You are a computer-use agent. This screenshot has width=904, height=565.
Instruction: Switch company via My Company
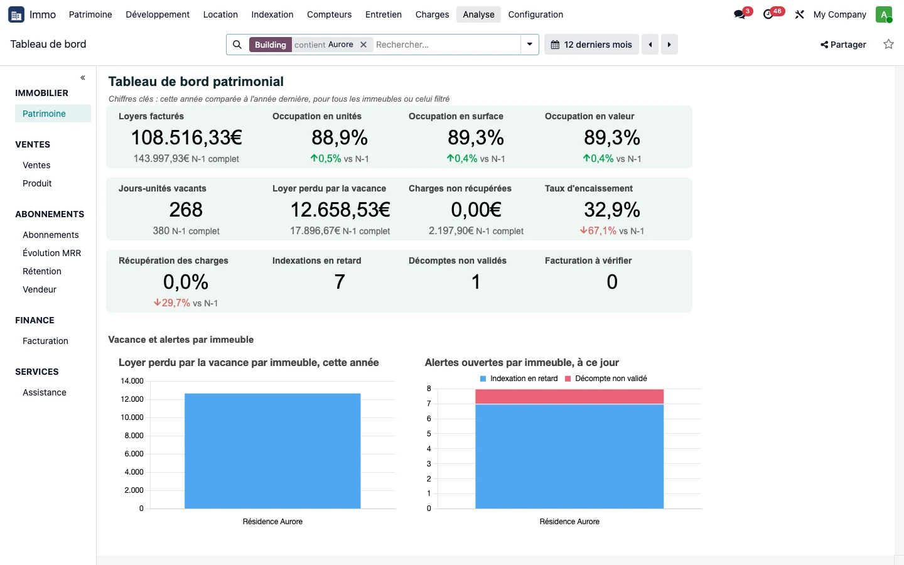839,14
